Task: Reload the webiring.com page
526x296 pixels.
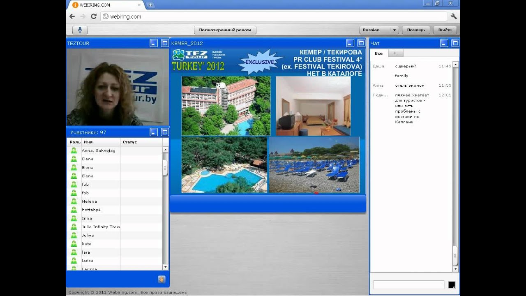Action: pyautogui.click(x=94, y=16)
